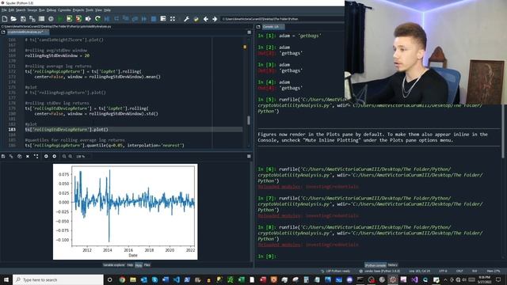The image size is (507, 285).
Task: Switch to History tab
Action: coord(393,265)
